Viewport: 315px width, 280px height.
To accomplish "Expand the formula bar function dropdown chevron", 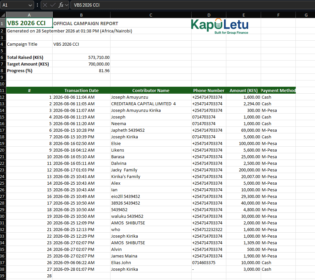I will [x=67, y=5].
